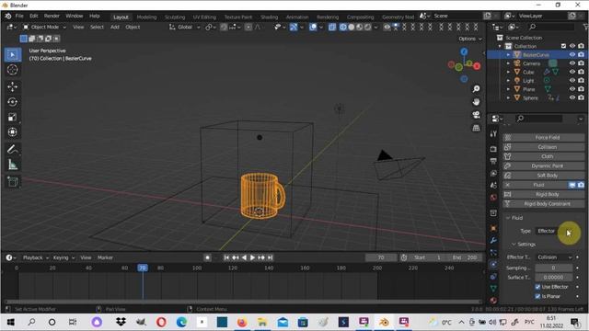Hide Light in viewport via eye icon
The width and height of the screenshot is (589, 331).
572,81
